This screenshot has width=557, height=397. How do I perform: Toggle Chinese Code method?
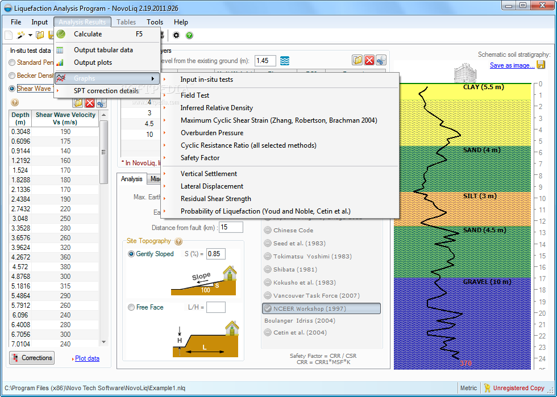[x=268, y=230]
